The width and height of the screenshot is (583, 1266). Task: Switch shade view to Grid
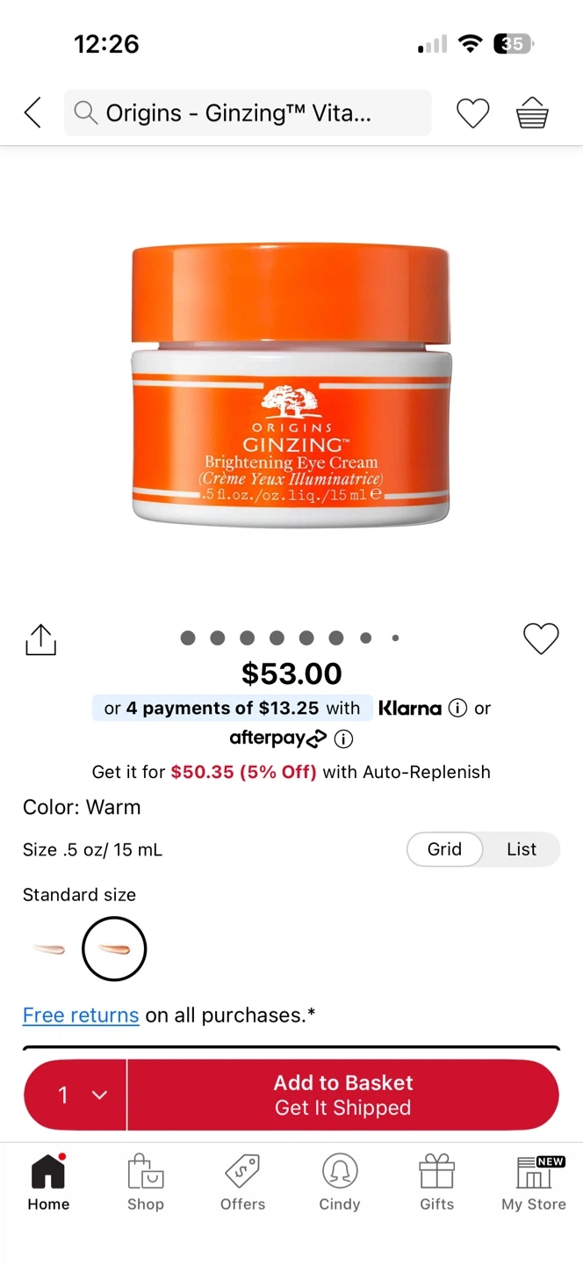click(444, 849)
